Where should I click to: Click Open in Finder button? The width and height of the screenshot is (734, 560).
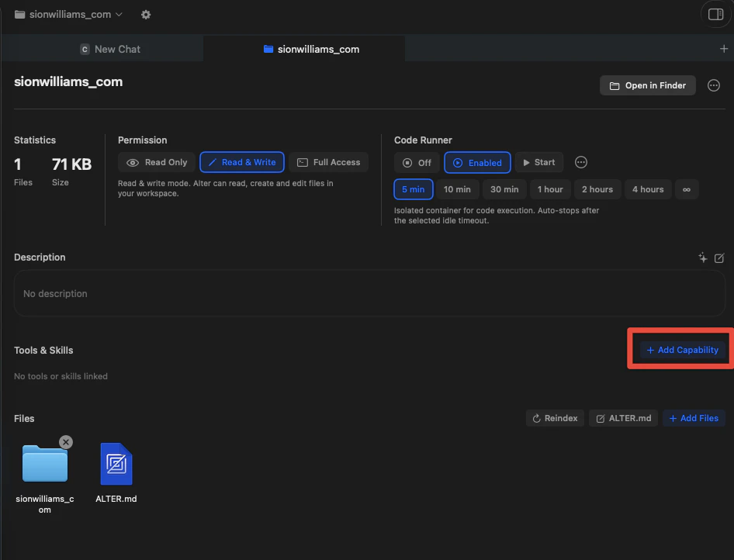pos(647,85)
